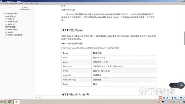
Task: Click table cell 资源路径
Action: tap(124, 75)
